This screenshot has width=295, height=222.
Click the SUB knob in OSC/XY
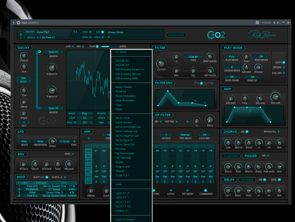[x=24, y=67]
